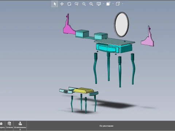
Task: Choose the Pan (four-arrow) tool
Action: coord(62,4)
